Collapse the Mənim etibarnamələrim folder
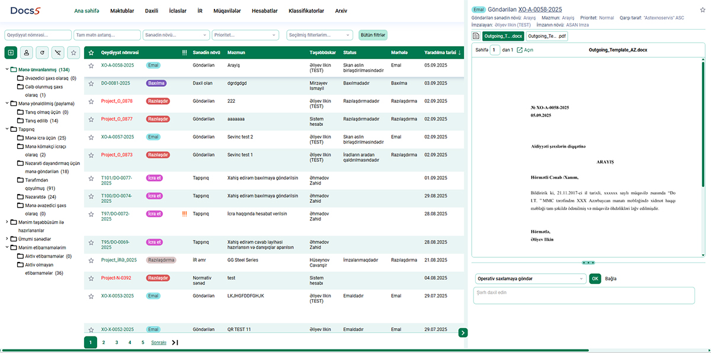Viewport: 711px width, 353px height. click(x=7, y=247)
